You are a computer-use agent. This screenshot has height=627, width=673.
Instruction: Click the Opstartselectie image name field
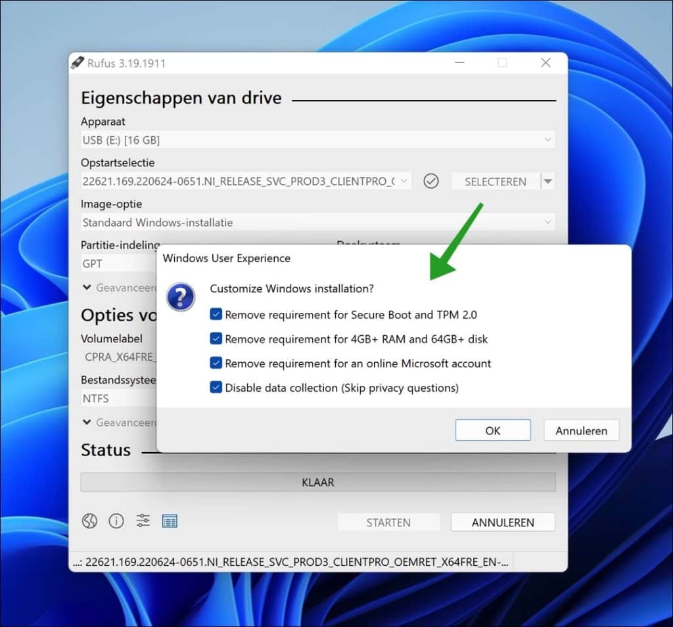click(x=243, y=181)
